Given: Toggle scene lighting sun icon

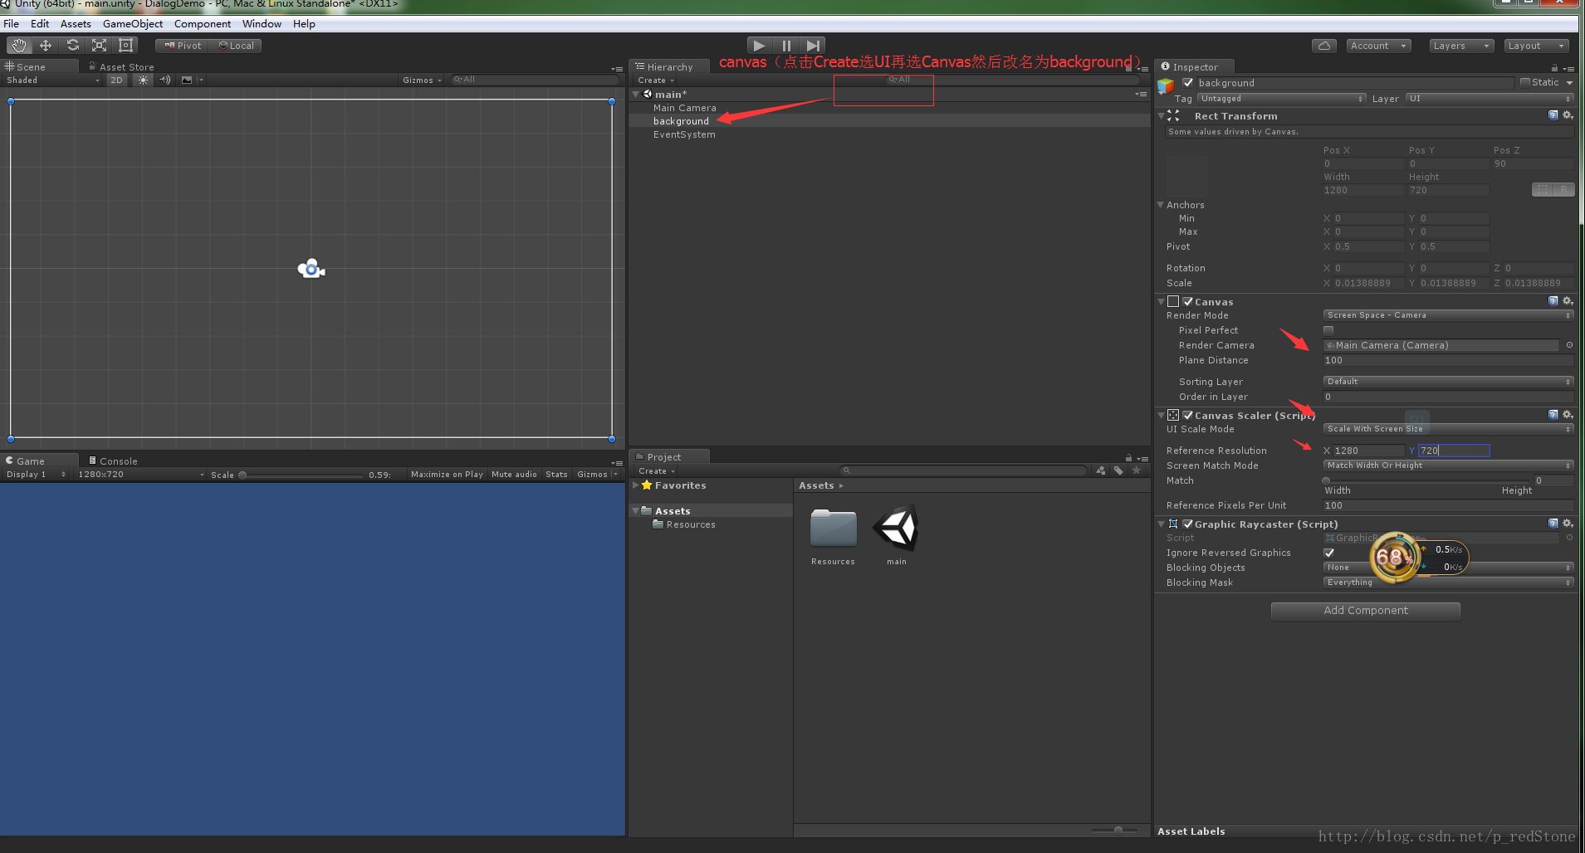Looking at the screenshot, I should pyautogui.click(x=144, y=80).
